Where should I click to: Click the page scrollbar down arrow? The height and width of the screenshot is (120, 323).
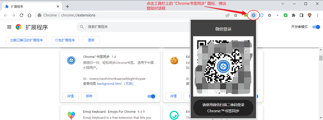point(321,118)
